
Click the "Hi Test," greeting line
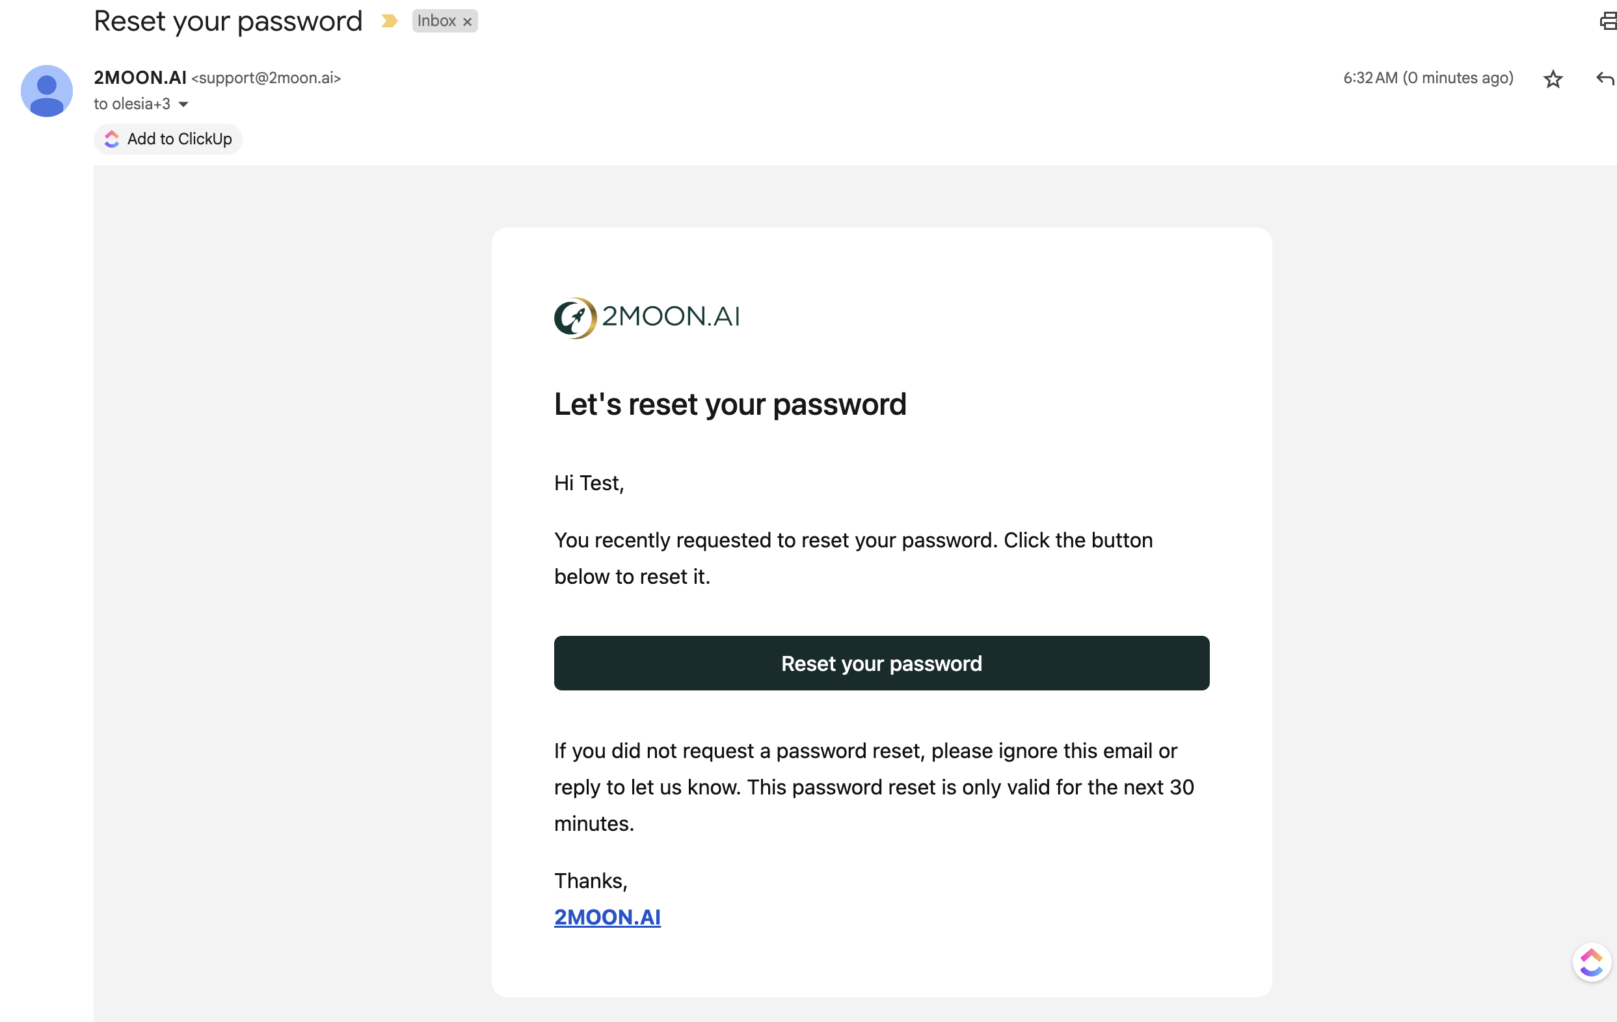(589, 483)
